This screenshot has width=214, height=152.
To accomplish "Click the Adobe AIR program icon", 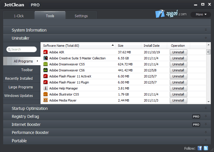I will click(45, 52).
